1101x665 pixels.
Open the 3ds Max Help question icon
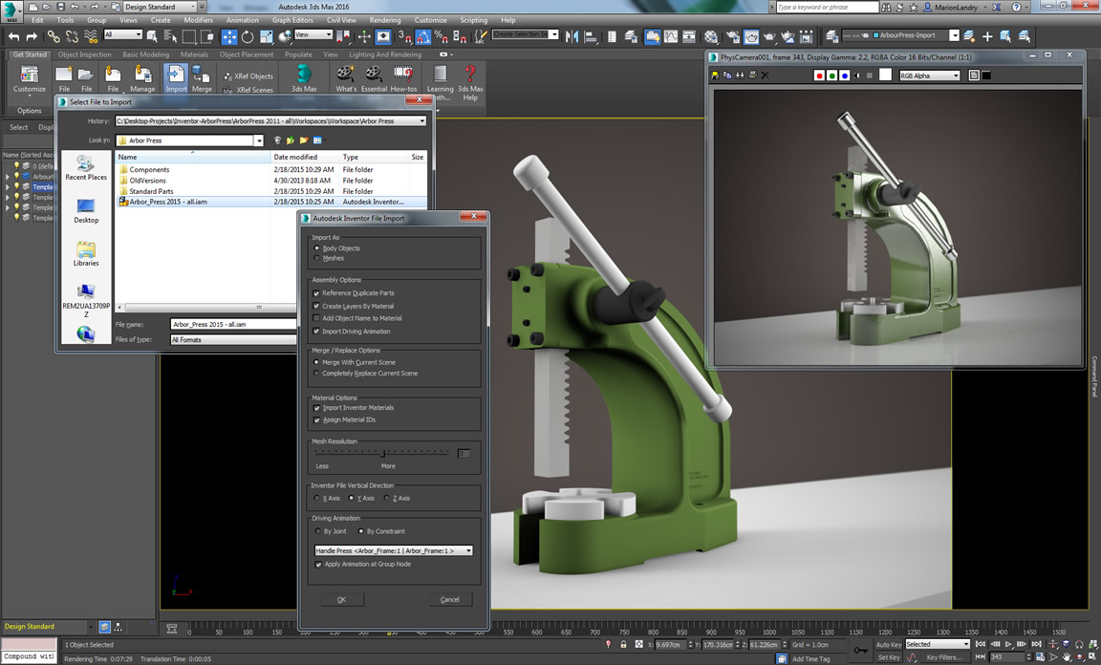(470, 82)
